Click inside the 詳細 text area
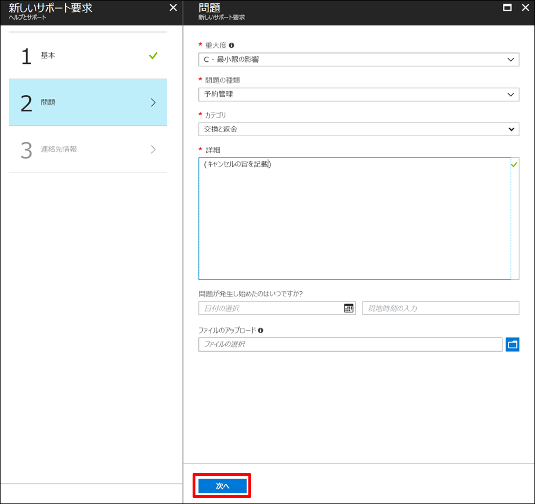Viewport: 535px width, 504px height. (358, 219)
